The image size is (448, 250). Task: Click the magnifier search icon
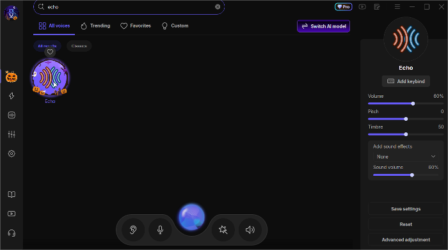pyautogui.click(x=41, y=7)
